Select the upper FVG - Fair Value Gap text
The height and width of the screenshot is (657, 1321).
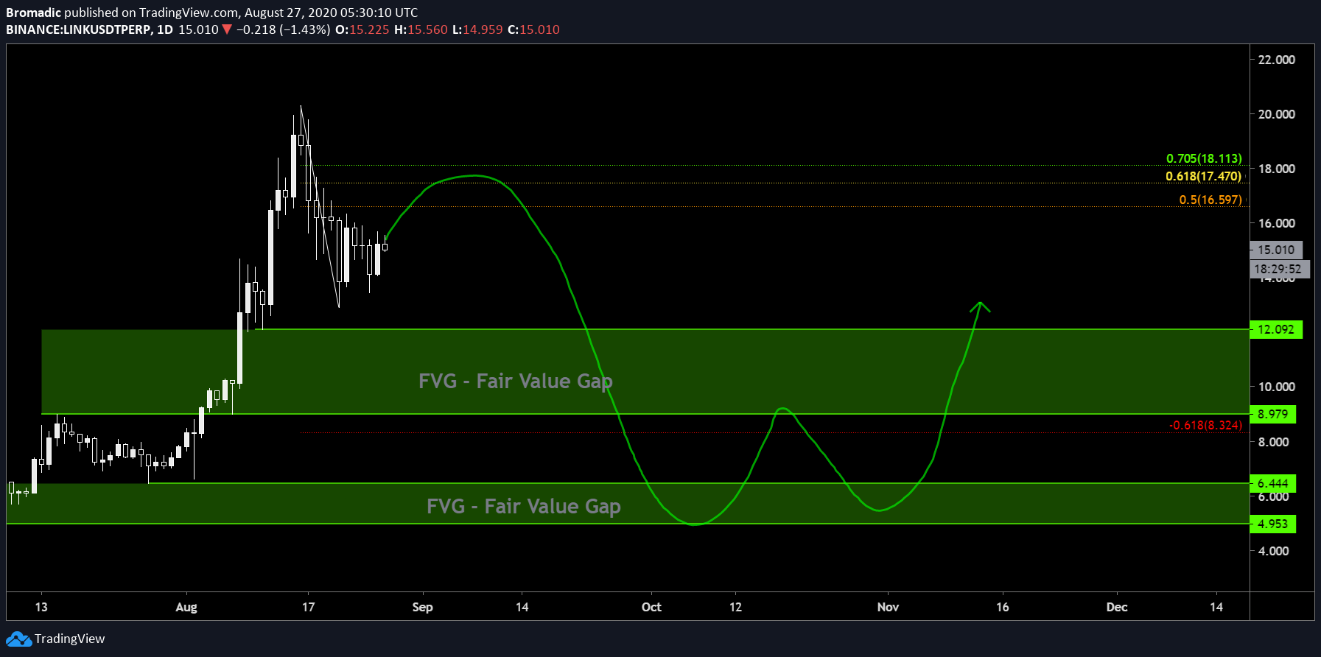[516, 381]
